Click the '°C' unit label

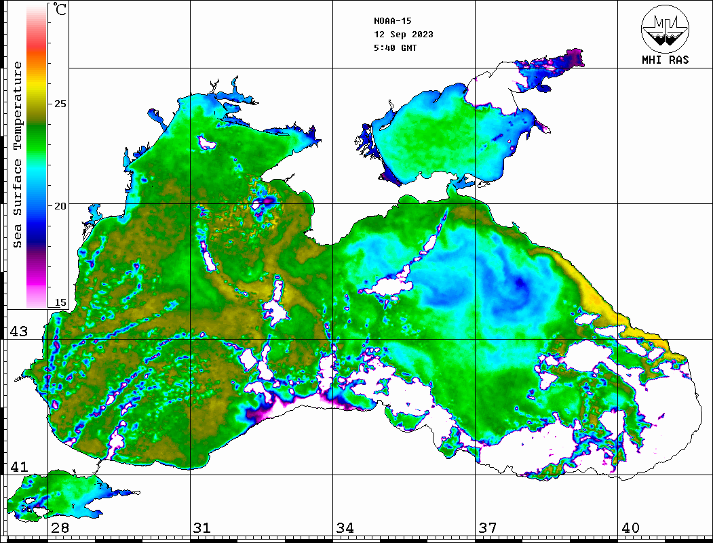(60, 9)
